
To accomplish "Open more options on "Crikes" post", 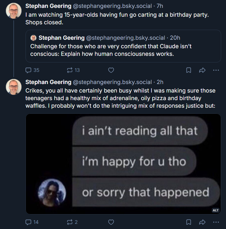I will tap(216, 222).
